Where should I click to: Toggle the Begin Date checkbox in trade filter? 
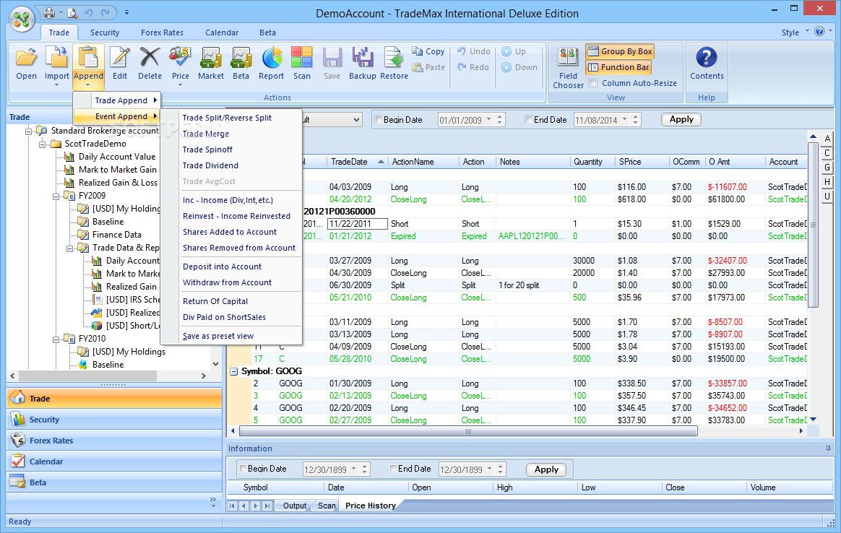pyautogui.click(x=379, y=120)
